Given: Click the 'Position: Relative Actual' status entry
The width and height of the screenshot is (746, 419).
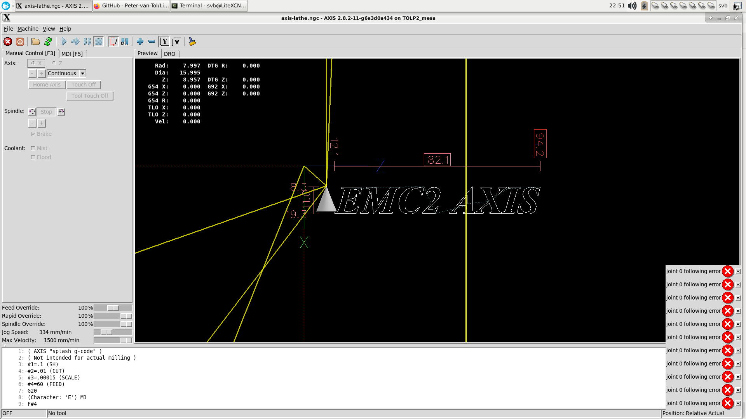Looking at the screenshot, I should pos(693,413).
